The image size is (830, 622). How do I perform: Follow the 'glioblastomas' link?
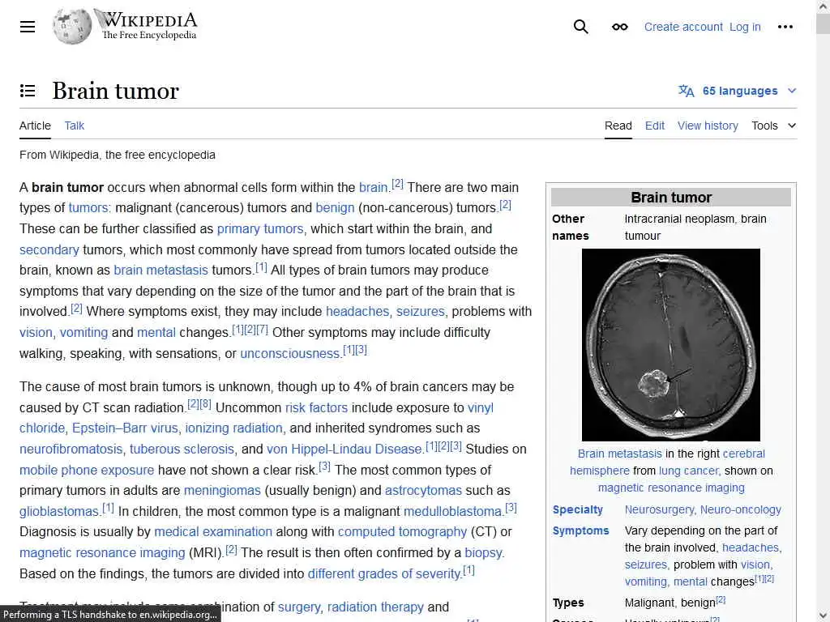[x=59, y=512]
